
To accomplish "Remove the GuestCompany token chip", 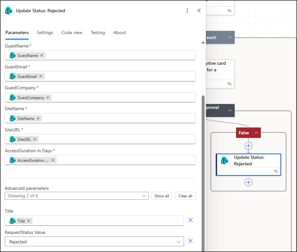I will 48,97.
